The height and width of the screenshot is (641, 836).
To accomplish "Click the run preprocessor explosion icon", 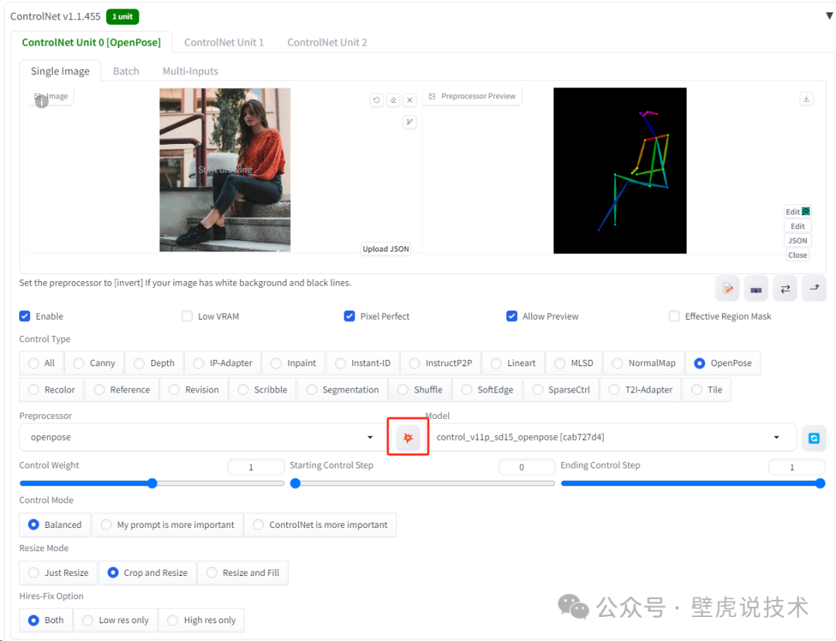I will [408, 438].
